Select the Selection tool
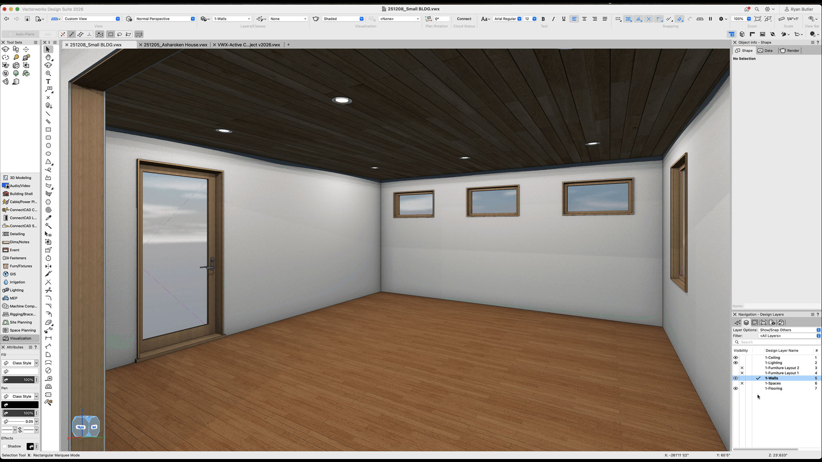 [48, 49]
